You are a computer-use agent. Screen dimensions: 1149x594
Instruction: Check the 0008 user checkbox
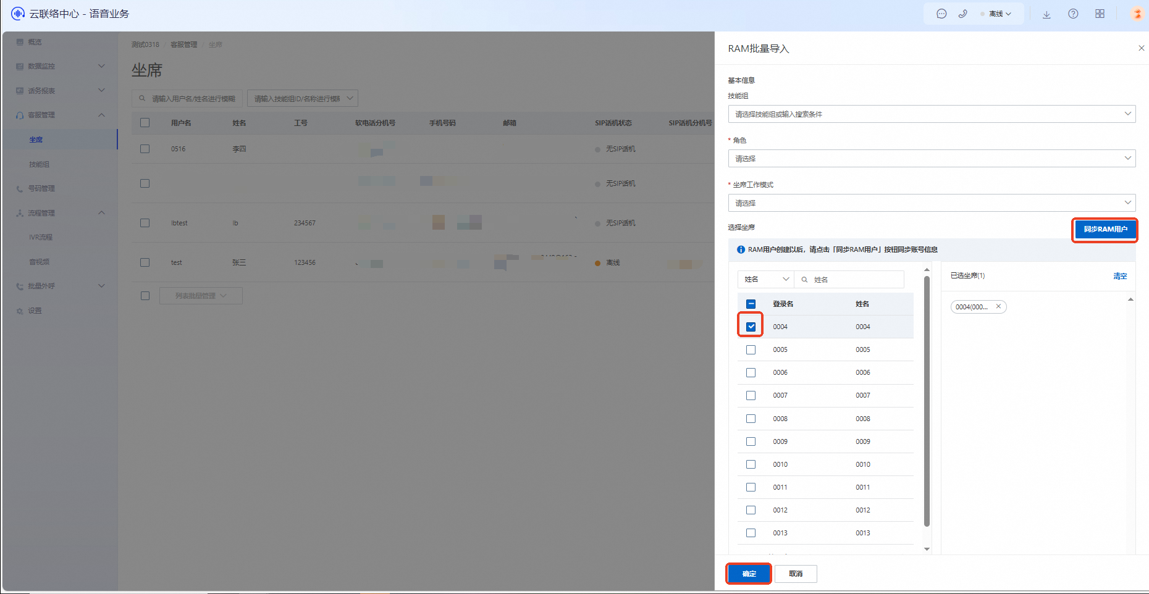tap(751, 419)
